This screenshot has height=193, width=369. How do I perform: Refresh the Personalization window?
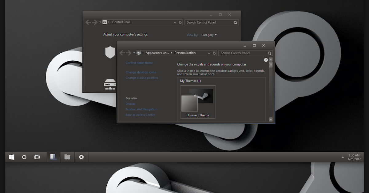point(214,53)
